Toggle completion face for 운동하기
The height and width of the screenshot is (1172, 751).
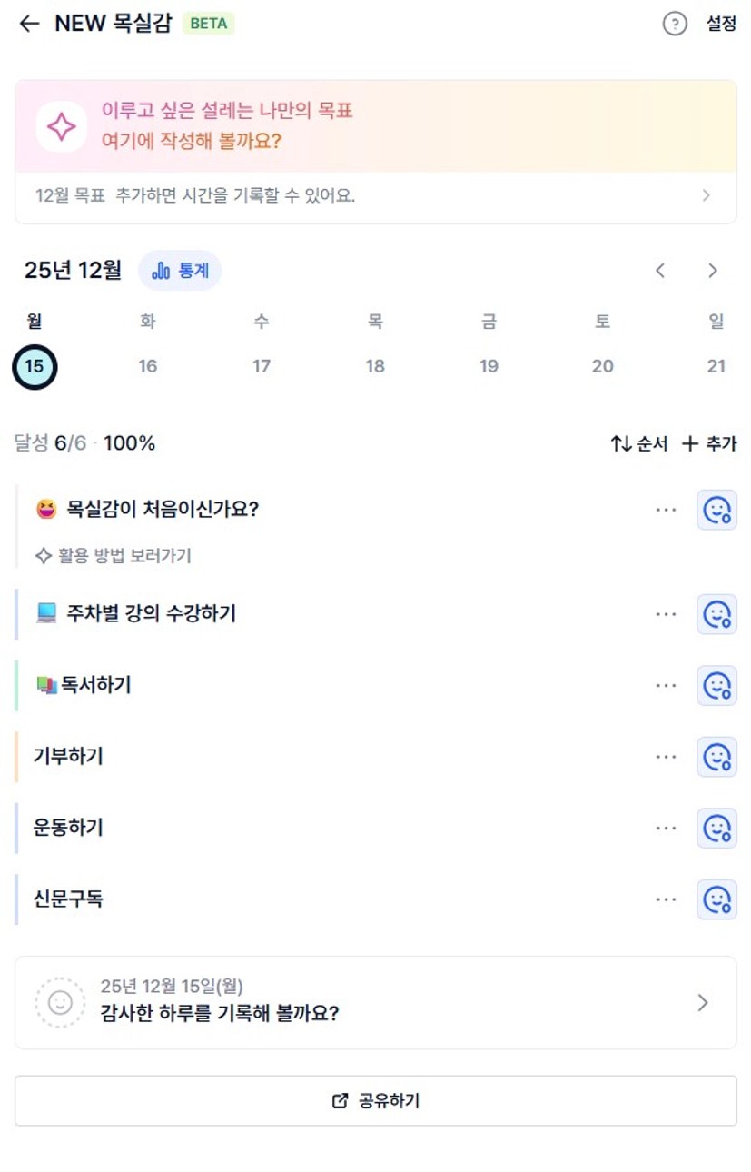(x=716, y=828)
